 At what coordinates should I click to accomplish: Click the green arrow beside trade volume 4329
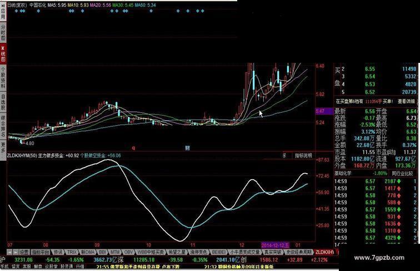[x=399, y=238]
